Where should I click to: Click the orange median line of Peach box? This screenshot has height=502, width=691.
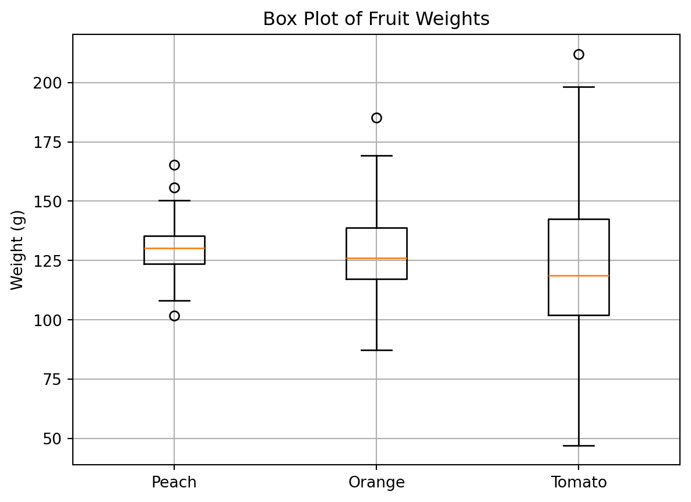coord(174,248)
